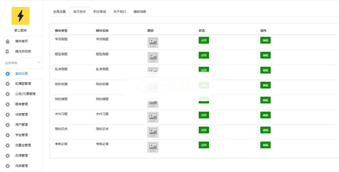Open the 积分商城 tab
The height and width of the screenshot is (172, 339).
(99, 12)
